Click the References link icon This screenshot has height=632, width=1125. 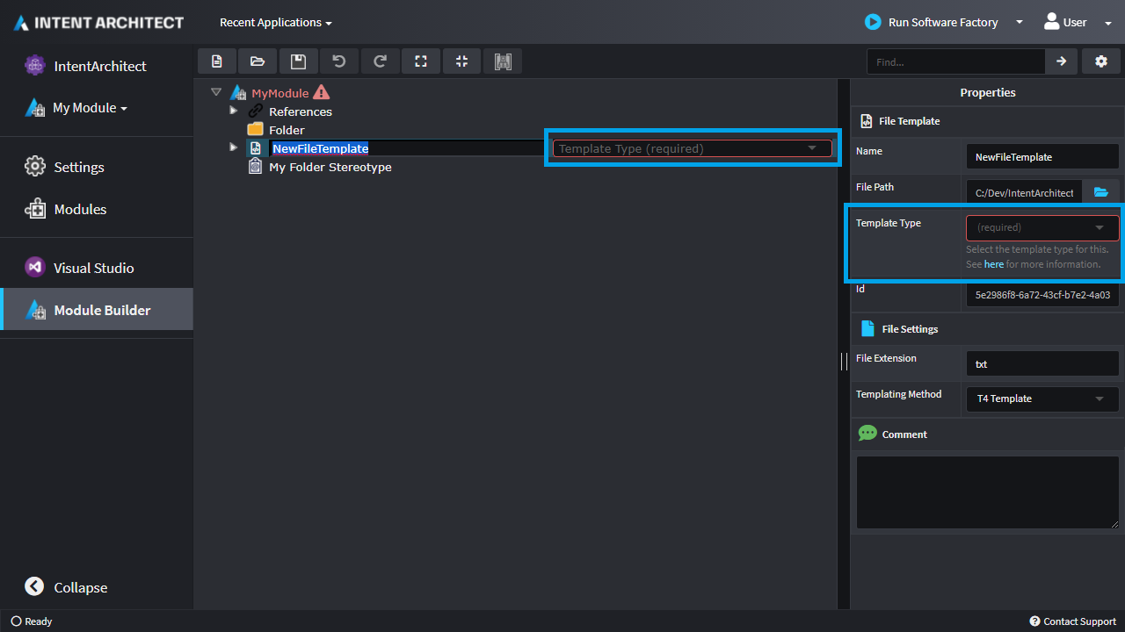256,111
